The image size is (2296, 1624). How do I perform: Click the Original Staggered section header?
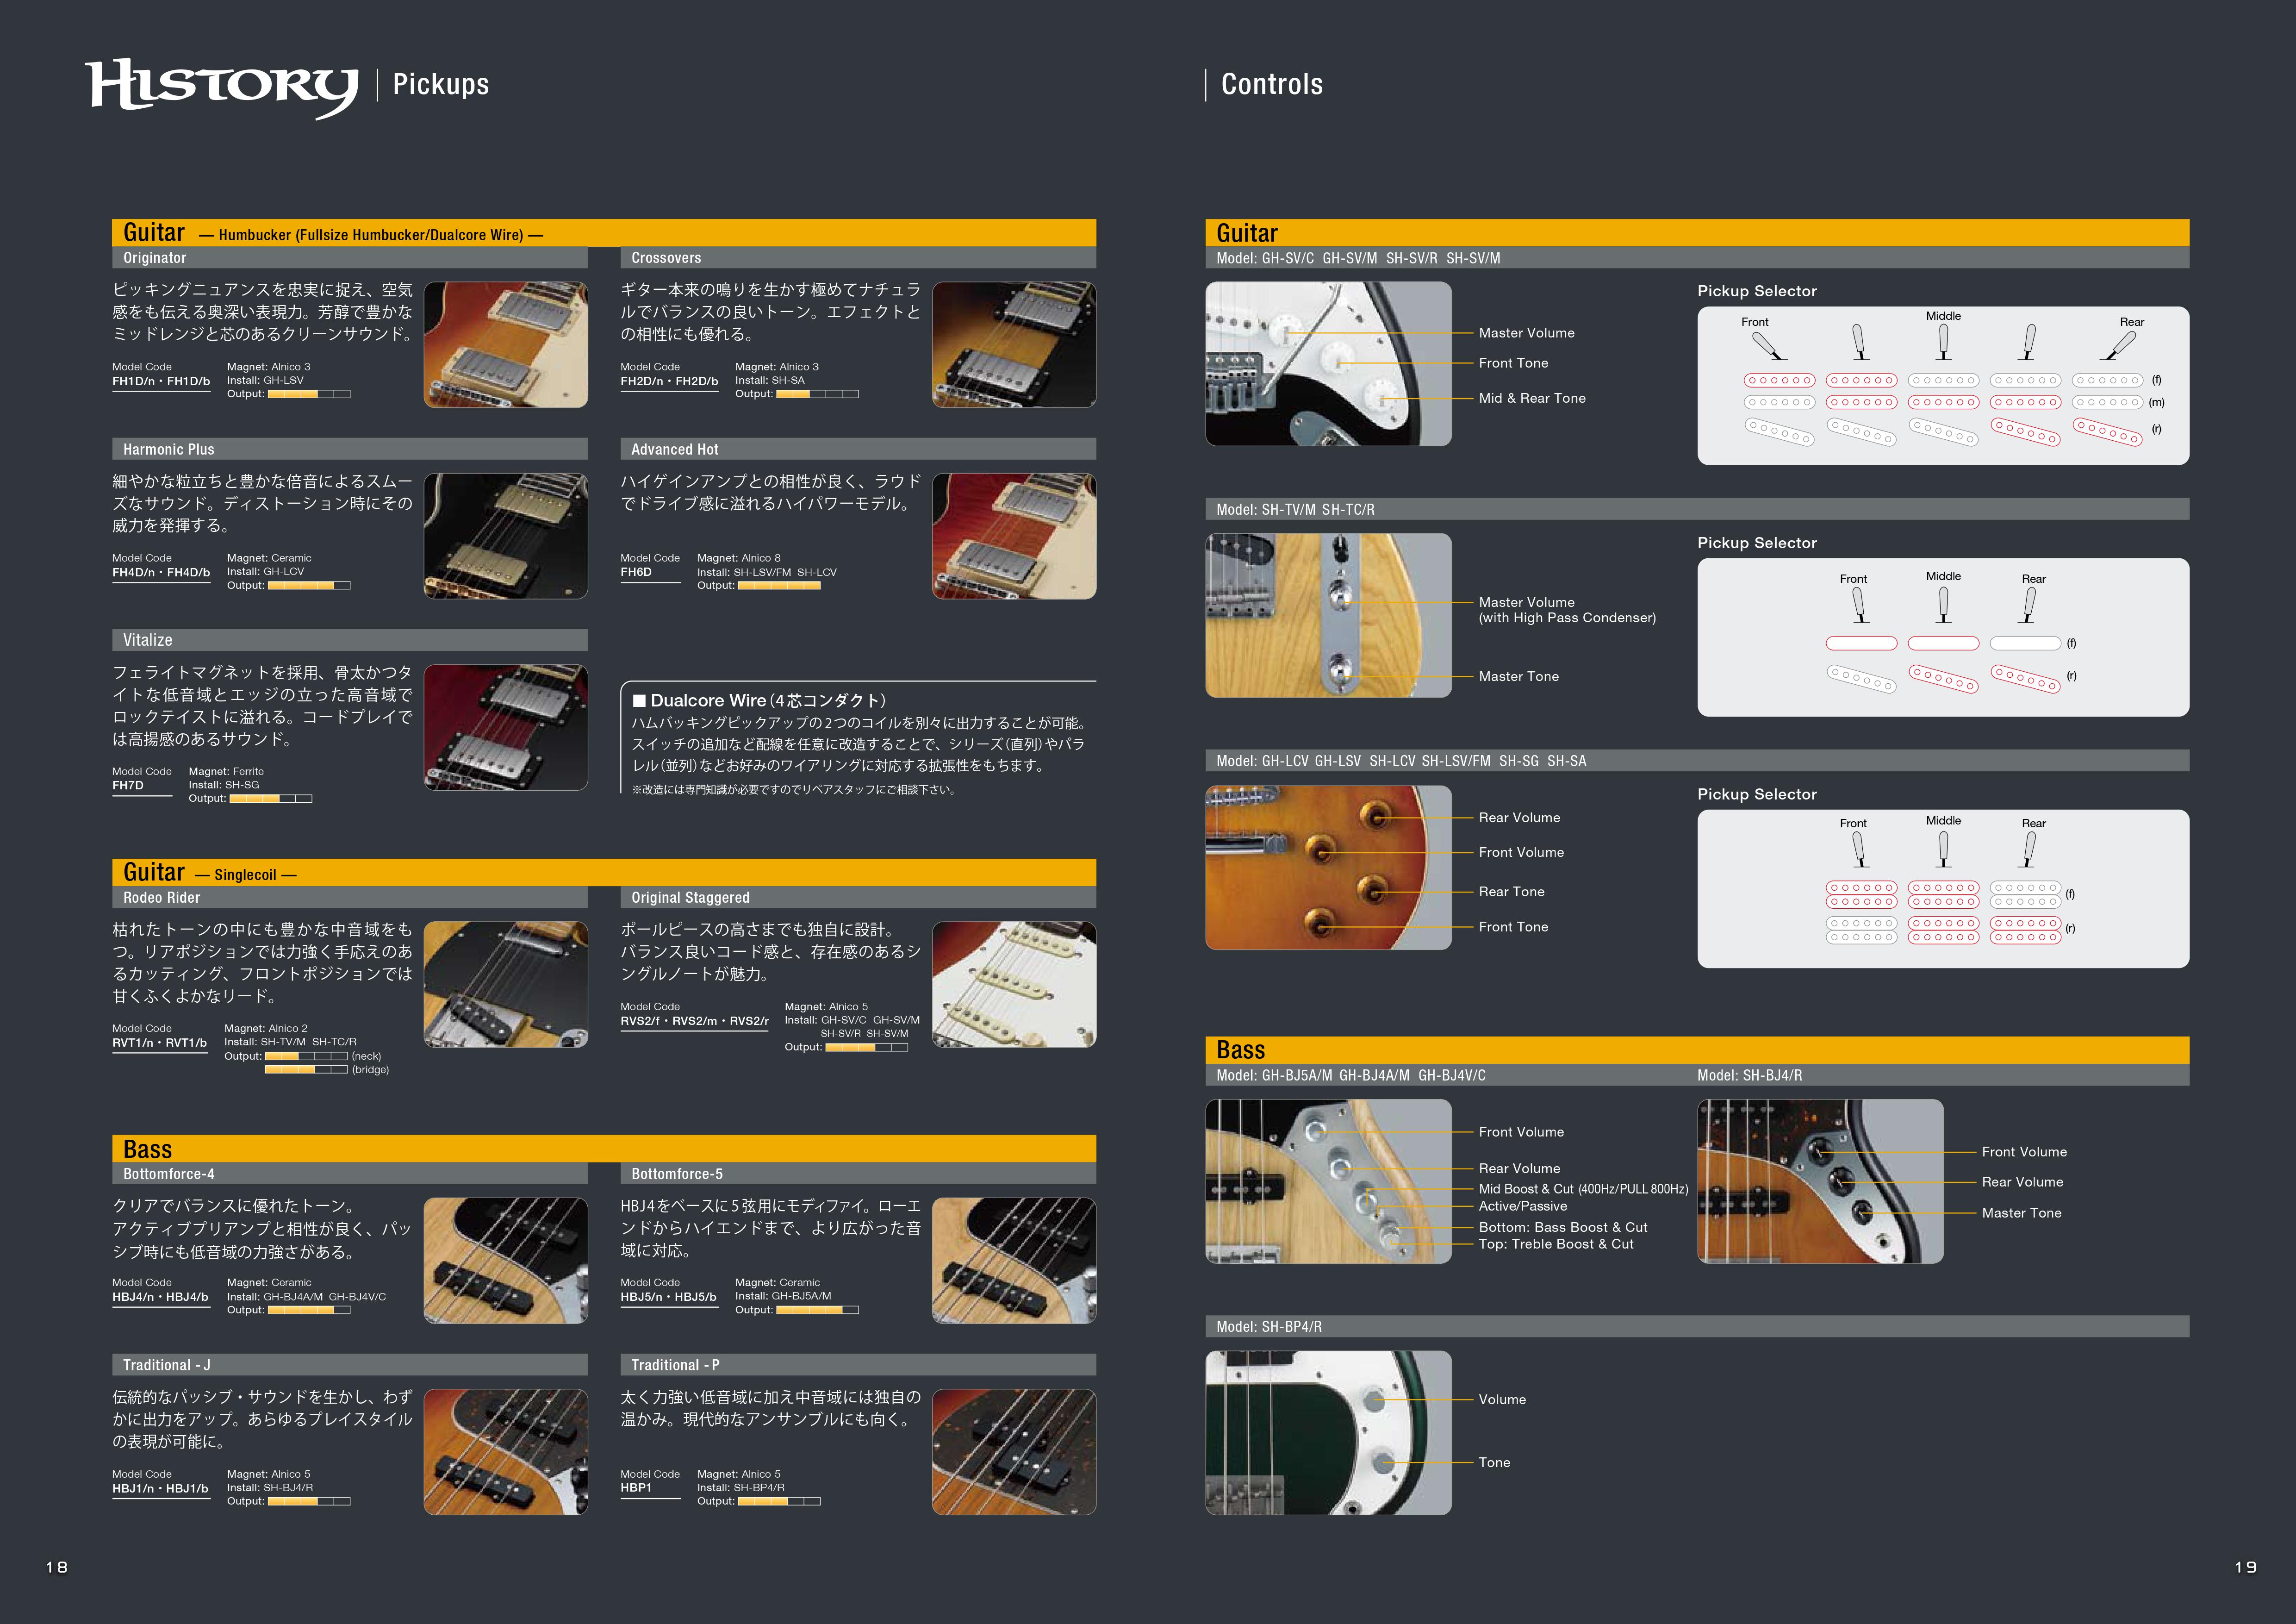[858, 898]
